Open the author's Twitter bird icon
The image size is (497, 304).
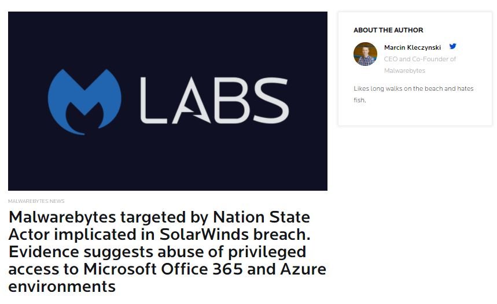click(x=452, y=47)
